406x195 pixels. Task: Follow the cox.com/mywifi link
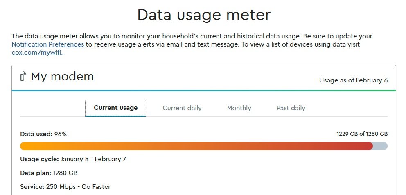point(37,52)
